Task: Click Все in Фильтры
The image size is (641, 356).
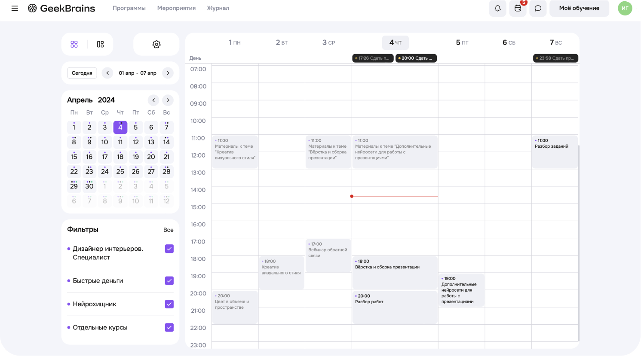Action: 169,230
